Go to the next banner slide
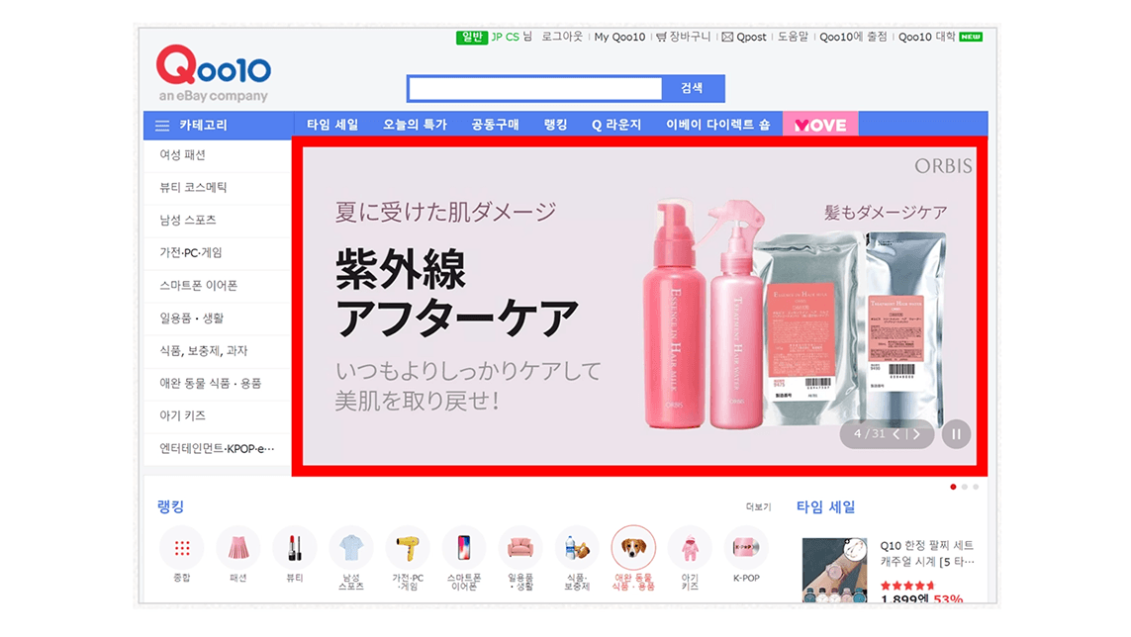The width and height of the screenshot is (1131, 637). (x=917, y=434)
